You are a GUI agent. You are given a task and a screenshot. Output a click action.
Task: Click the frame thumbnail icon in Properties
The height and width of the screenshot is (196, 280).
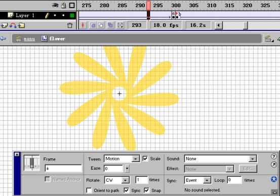(32, 163)
